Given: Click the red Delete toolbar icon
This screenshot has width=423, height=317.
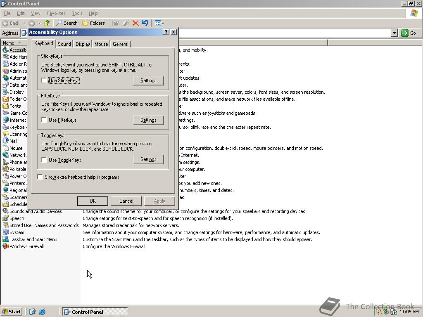Looking at the screenshot, I should [x=135, y=23].
